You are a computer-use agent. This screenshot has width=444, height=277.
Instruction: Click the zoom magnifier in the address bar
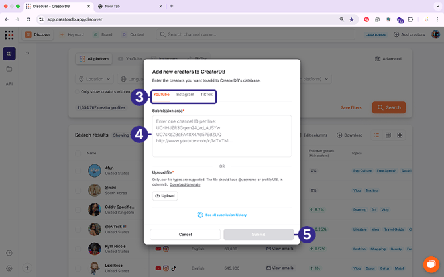[x=342, y=19]
